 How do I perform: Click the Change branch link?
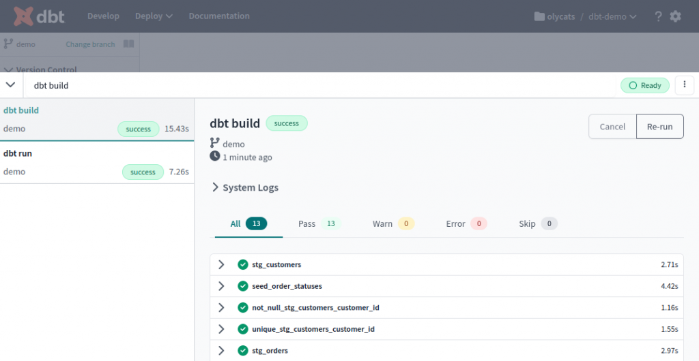[91, 44]
